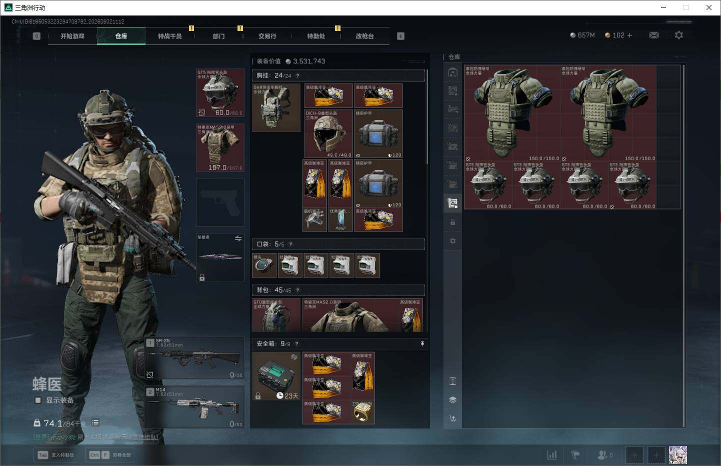Click the warehouse sidebar lock icon
Screen dimensions: 721x466
(x=452, y=222)
